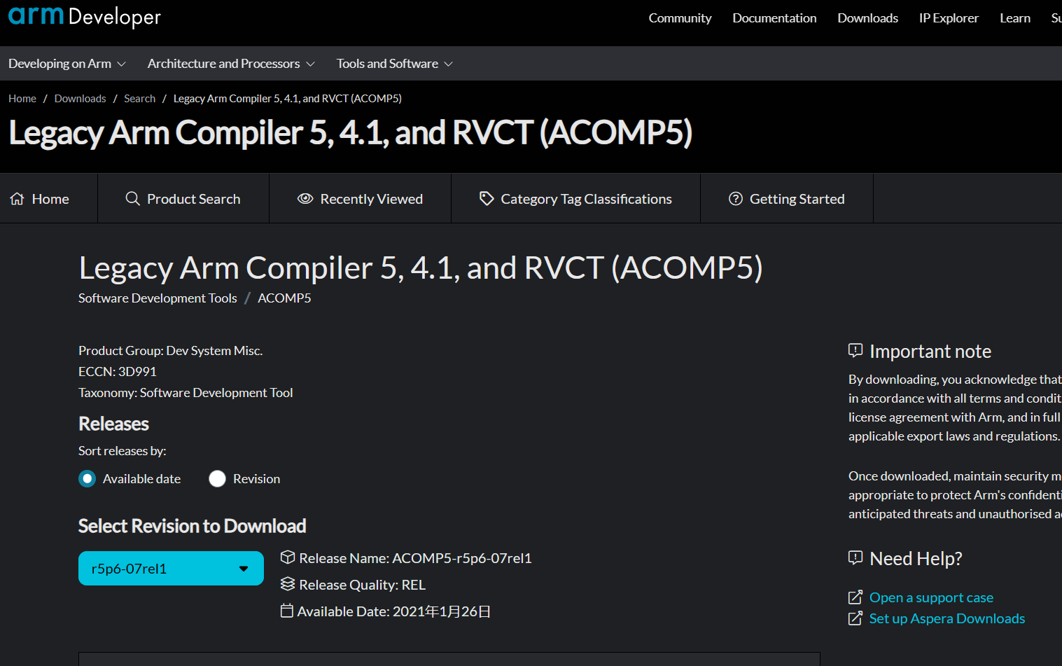The width and height of the screenshot is (1062, 666).
Task: Click the Home breadcrumb link
Action: (22, 99)
